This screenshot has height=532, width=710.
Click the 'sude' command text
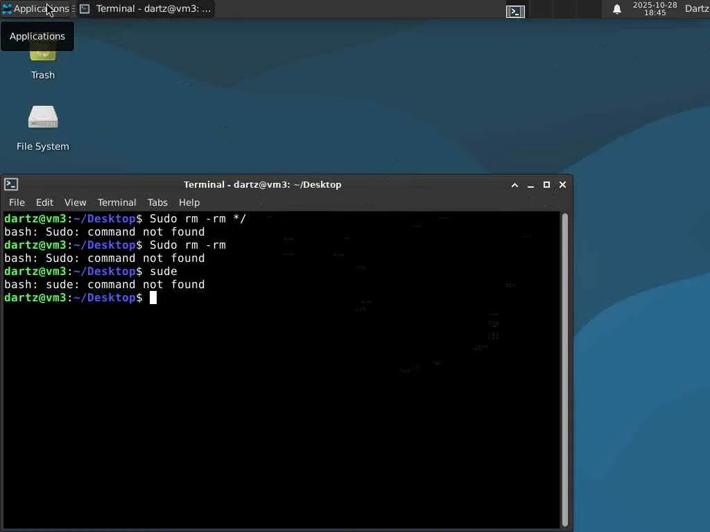click(x=164, y=272)
